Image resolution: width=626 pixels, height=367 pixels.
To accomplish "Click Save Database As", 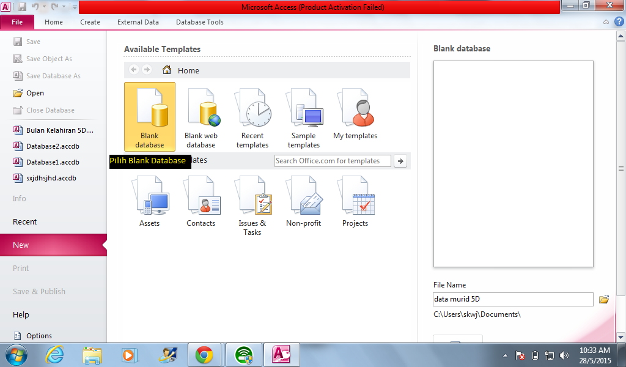I will pyautogui.click(x=46, y=76).
